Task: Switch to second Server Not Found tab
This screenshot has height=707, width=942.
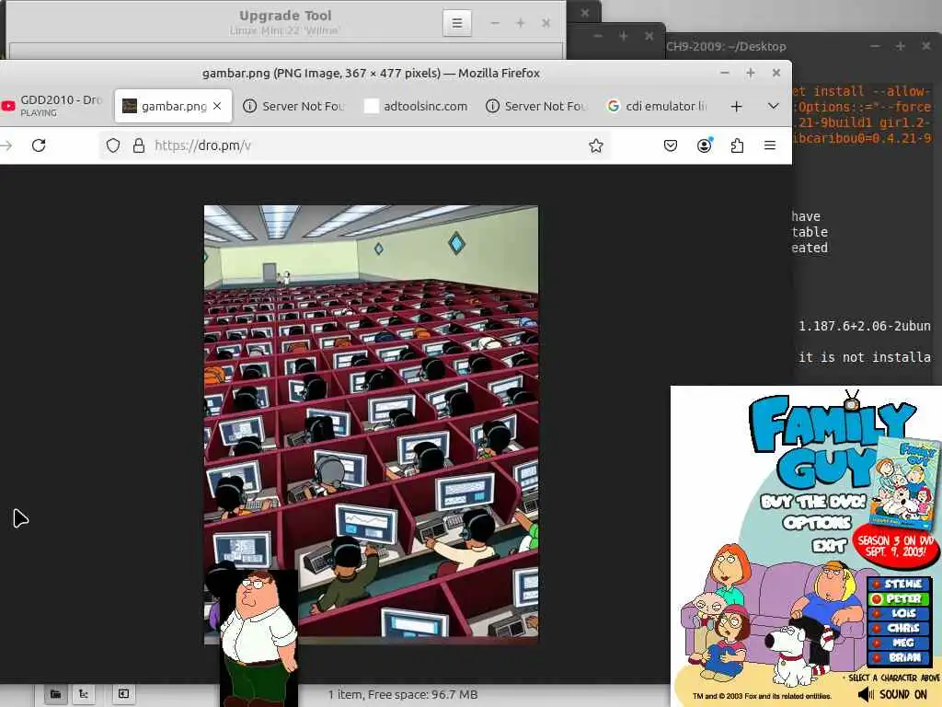Action: click(536, 106)
